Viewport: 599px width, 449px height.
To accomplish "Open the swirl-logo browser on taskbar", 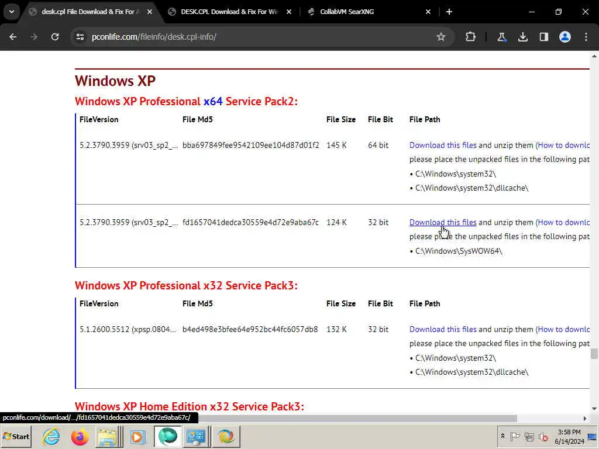I will pyautogui.click(x=226, y=436).
